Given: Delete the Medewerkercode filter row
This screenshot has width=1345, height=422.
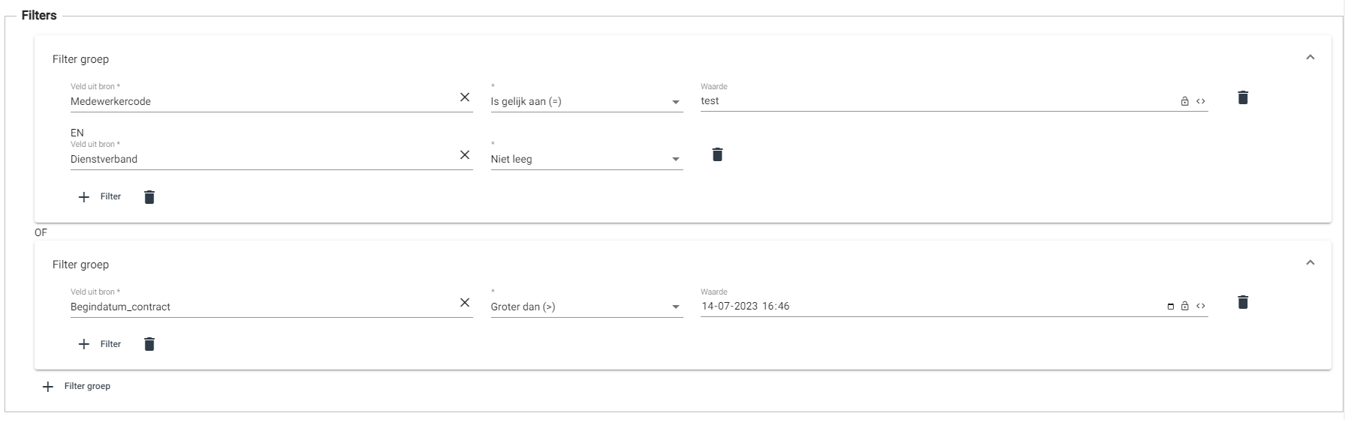Looking at the screenshot, I should pos(1243,97).
